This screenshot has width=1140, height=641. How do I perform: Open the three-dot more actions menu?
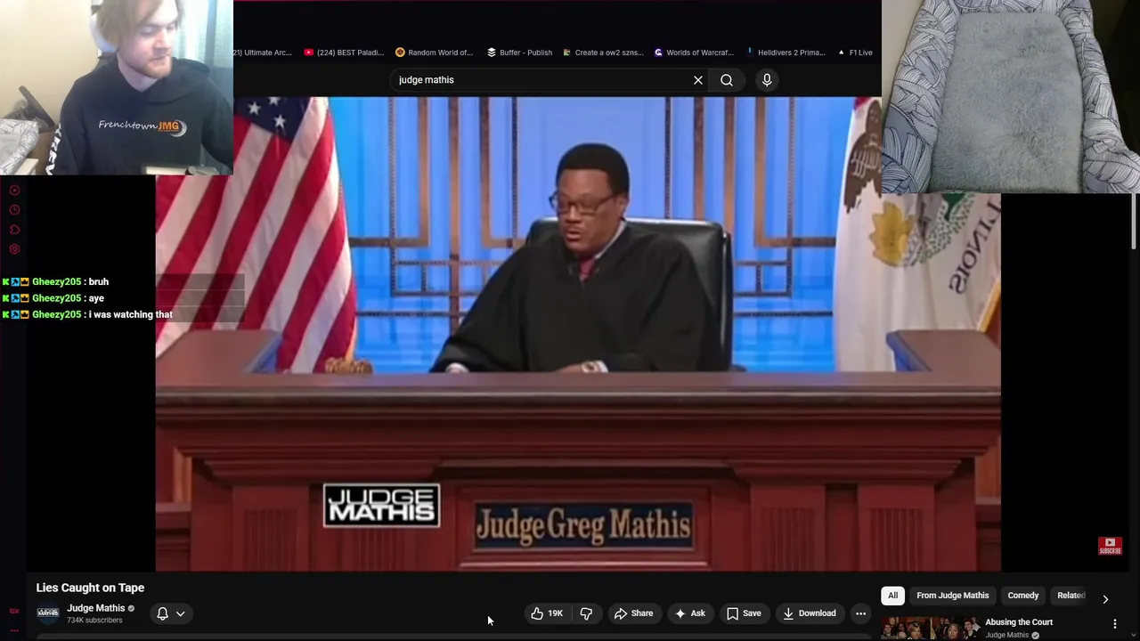(860, 613)
